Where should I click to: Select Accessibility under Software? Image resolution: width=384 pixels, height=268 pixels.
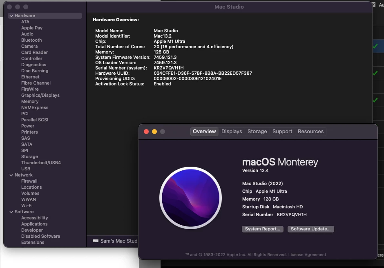[x=35, y=218]
